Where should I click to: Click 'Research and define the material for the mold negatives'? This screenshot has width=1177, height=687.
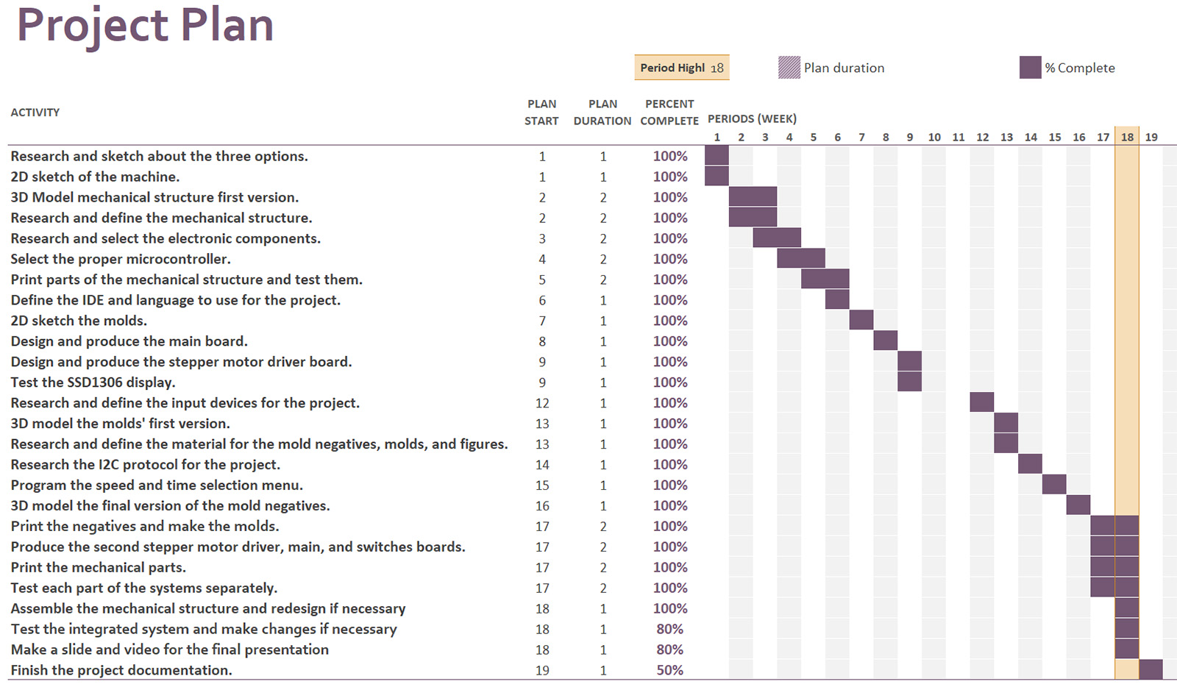(x=259, y=445)
